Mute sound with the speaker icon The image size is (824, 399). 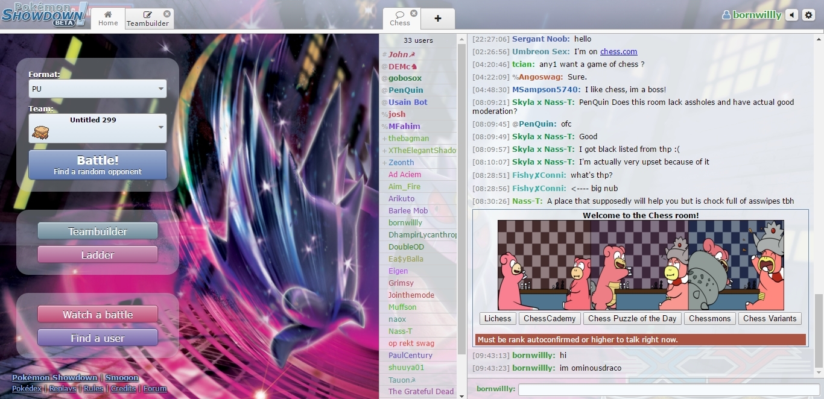792,15
